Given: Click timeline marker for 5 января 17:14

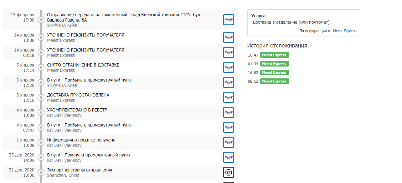Looking at the screenshot, I should pyautogui.click(x=41, y=67).
